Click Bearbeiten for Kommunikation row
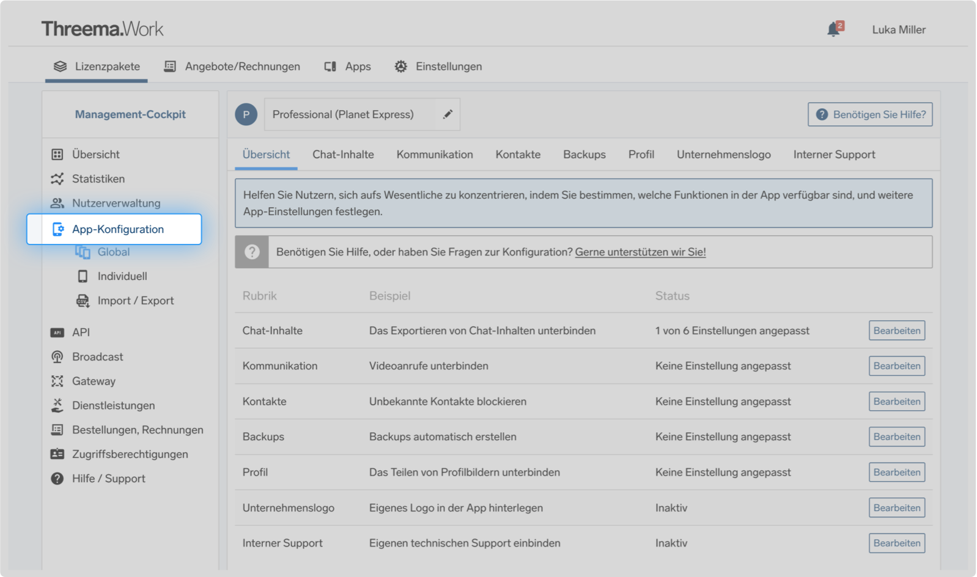The width and height of the screenshot is (977, 577). [897, 366]
